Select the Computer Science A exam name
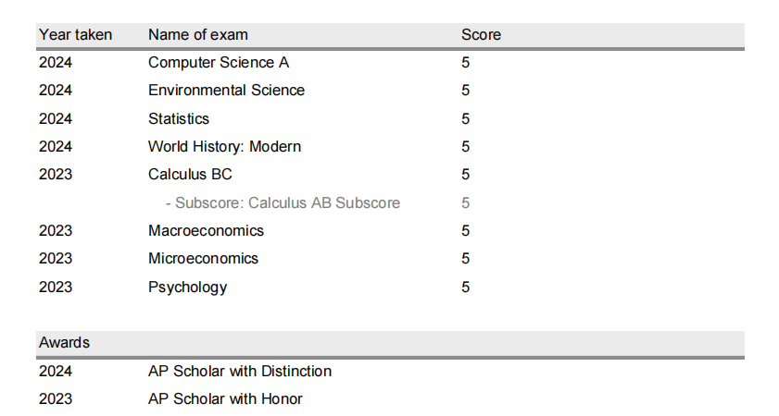Image resolution: width=779 pixels, height=416 pixels. click(x=219, y=63)
